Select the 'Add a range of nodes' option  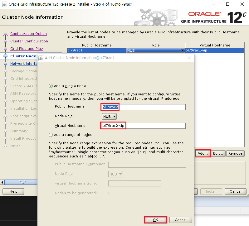[51, 135]
